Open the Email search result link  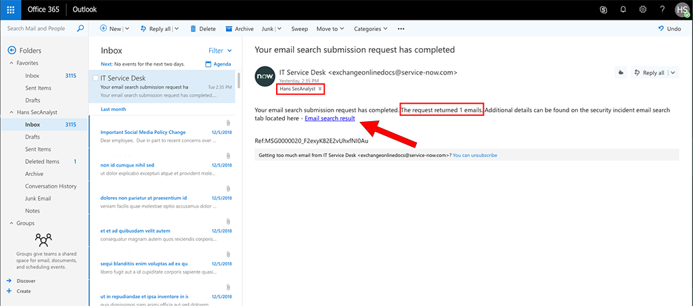(x=330, y=118)
